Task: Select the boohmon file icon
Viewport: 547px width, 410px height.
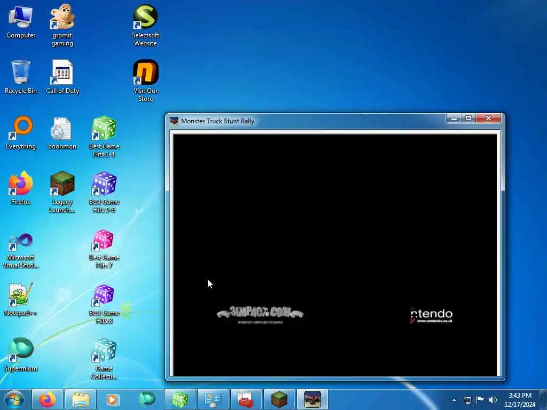Action: (62, 133)
